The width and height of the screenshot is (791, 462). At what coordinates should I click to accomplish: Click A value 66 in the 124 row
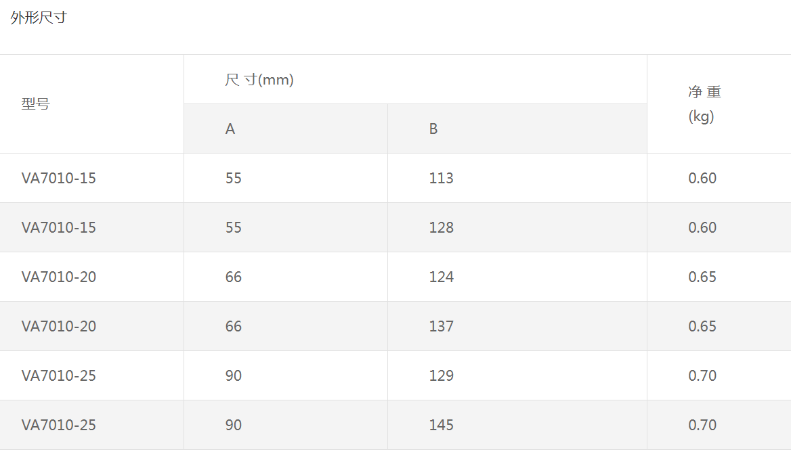point(234,277)
